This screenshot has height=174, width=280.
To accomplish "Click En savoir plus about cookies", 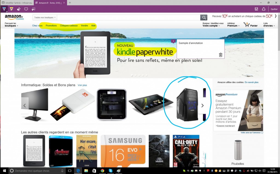I will pyautogui.click(x=252, y=82).
